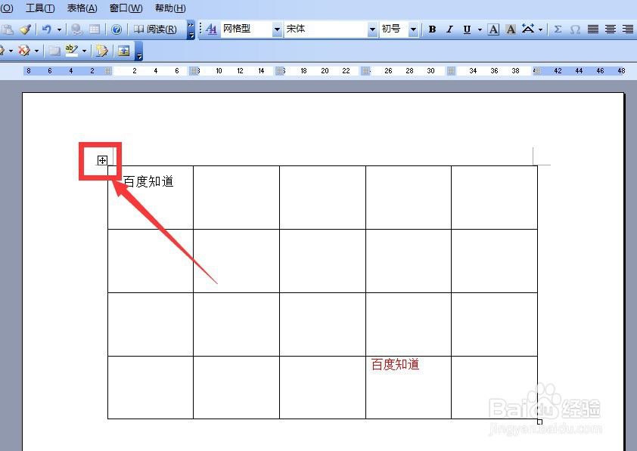Expand standard toolbar options chevron
Viewport: 637px width, 451px height.
click(x=191, y=29)
